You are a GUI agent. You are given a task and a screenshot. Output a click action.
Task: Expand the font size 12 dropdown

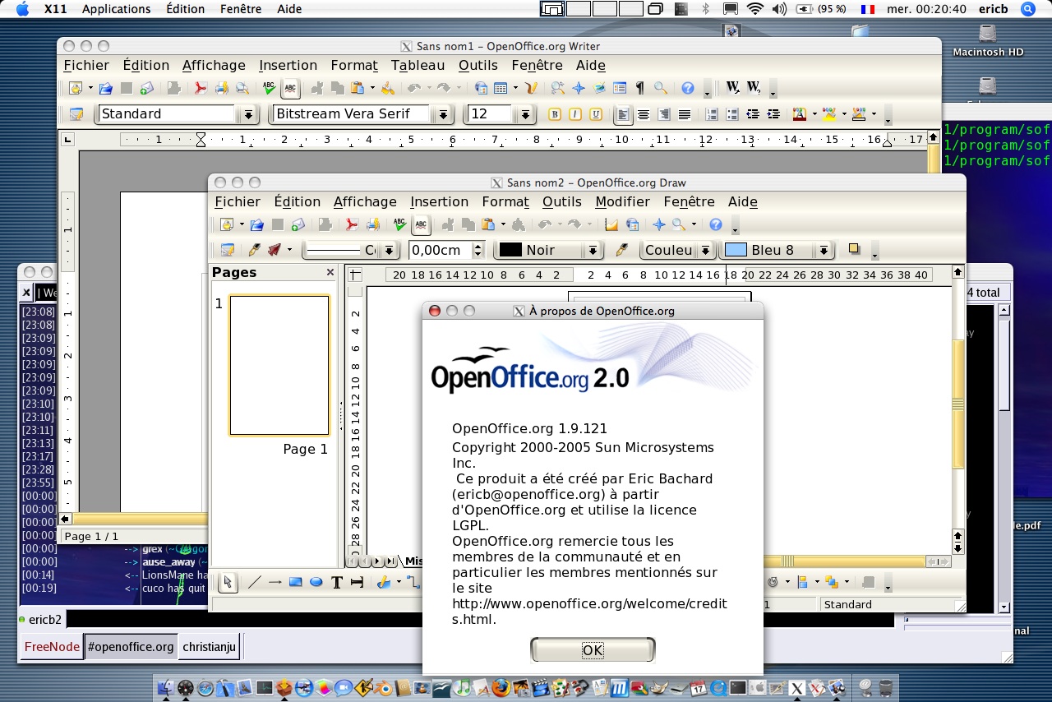[526, 115]
